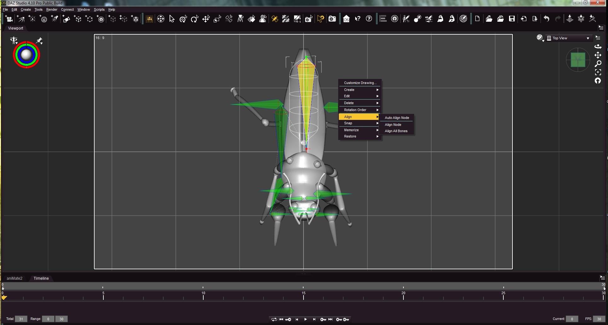Click the FPS value field
Image resolution: width=608 pixels, height=325 pixels.
tap(599, 319)
